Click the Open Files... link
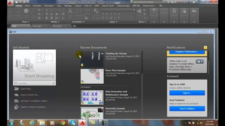Screen dimensions: 225x126 pos(26,89)
